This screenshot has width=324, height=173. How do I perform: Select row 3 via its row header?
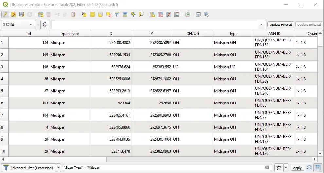[4, 67]
